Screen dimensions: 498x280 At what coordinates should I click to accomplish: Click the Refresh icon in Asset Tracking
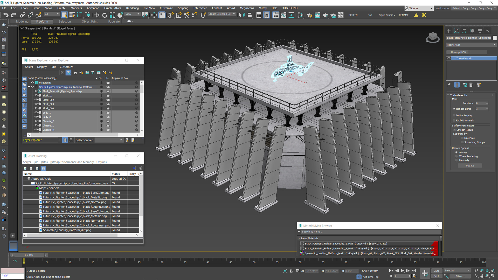click(25, 168)
